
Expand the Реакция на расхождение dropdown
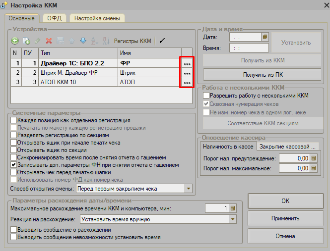[233, 219]
